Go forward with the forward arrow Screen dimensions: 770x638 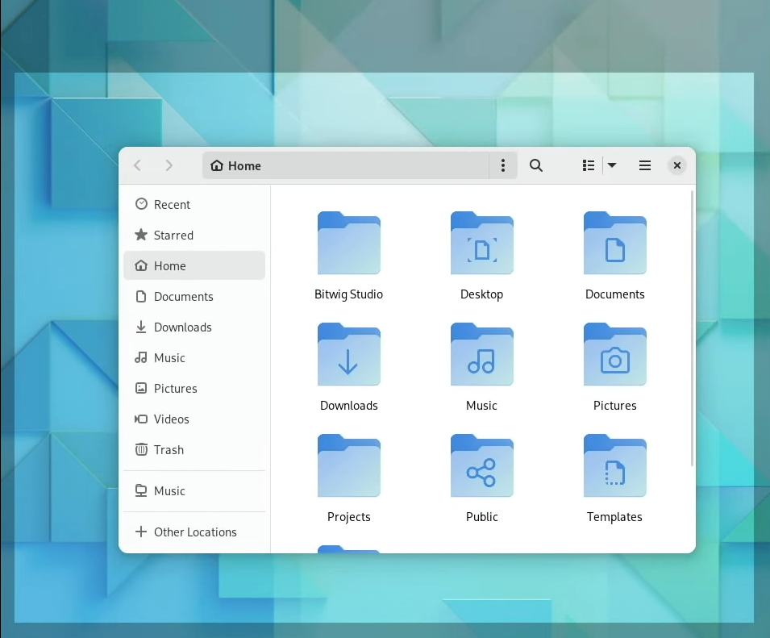(x=169, y=165)
